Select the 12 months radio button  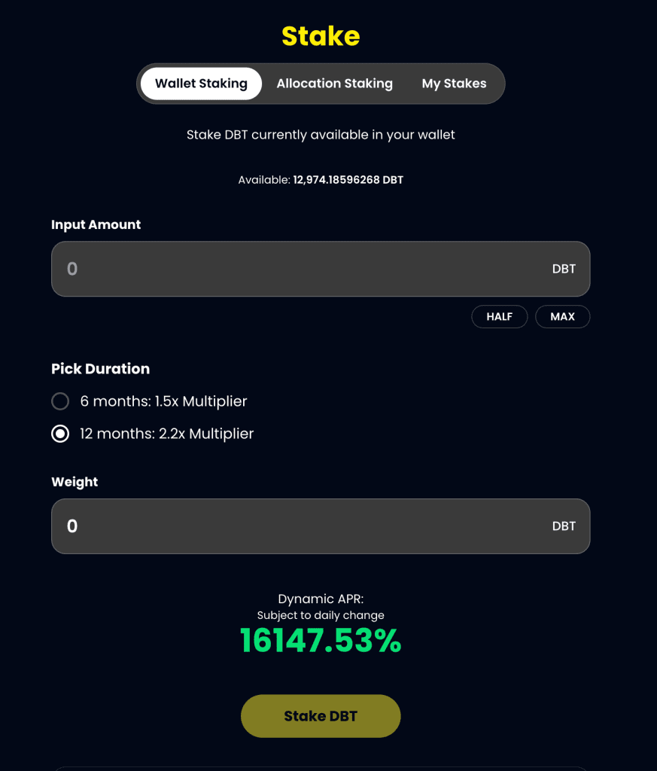[x=60, y=434]
